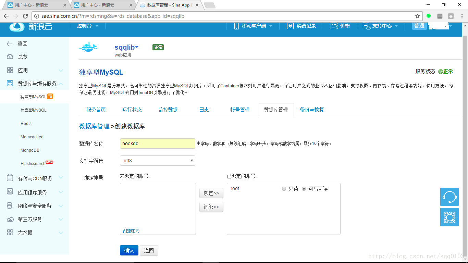Click the 数据库名称 input field with bookdb
This screenshot has height=263, width=468.
[x=158, y=143]
